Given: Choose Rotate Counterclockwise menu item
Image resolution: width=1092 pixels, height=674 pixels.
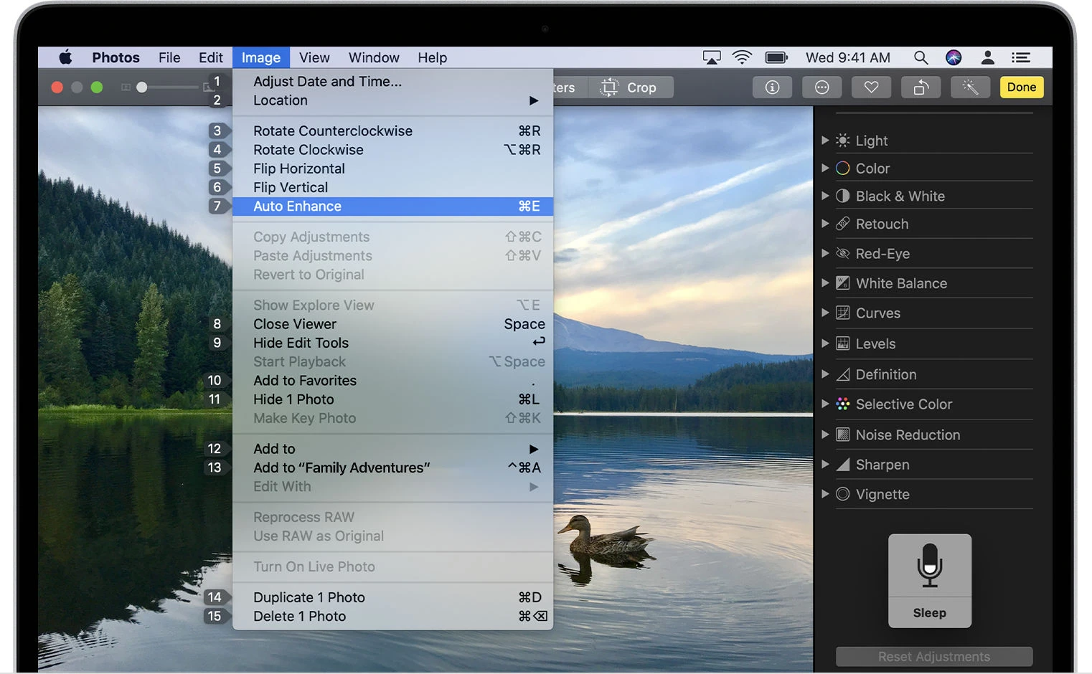Looking at the screenshot, I should [392, 131].
